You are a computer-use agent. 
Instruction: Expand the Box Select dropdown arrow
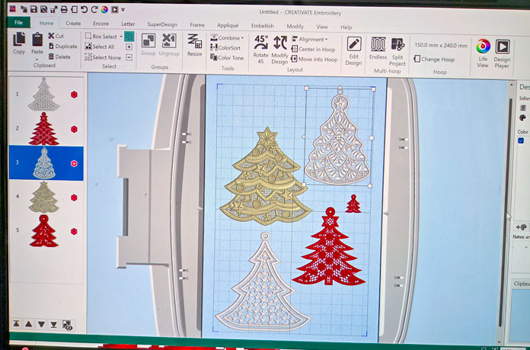coord(121,36)
